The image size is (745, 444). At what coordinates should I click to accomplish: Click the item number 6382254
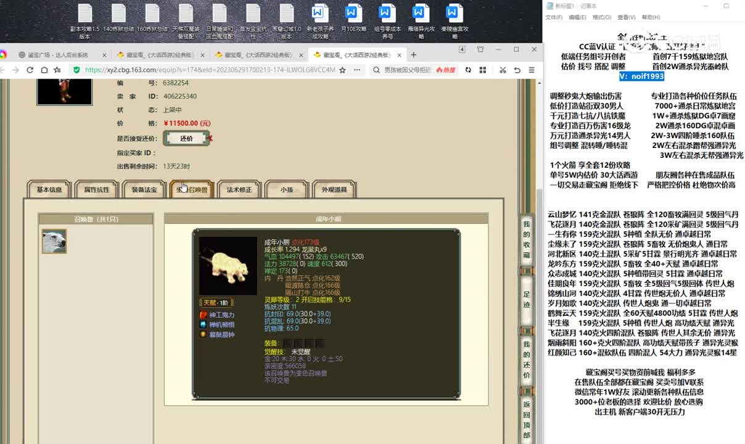[x=176, y=83]
